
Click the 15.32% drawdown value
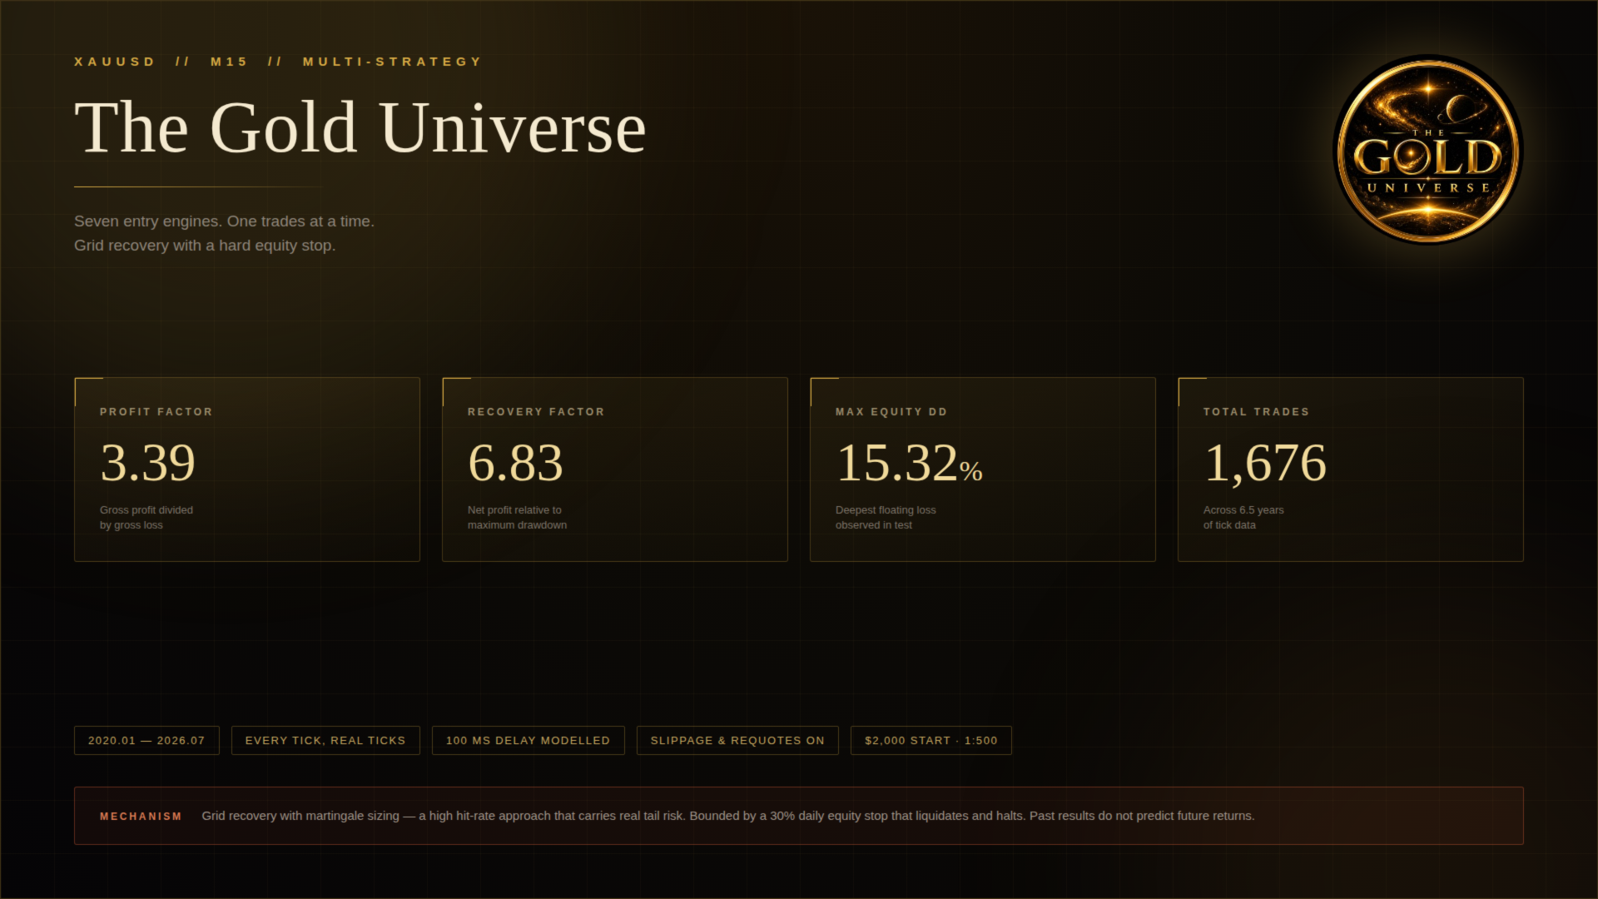910,463
